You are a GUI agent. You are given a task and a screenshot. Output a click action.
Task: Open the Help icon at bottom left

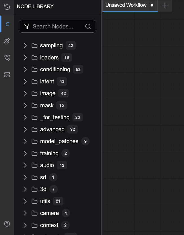point(7,224)
